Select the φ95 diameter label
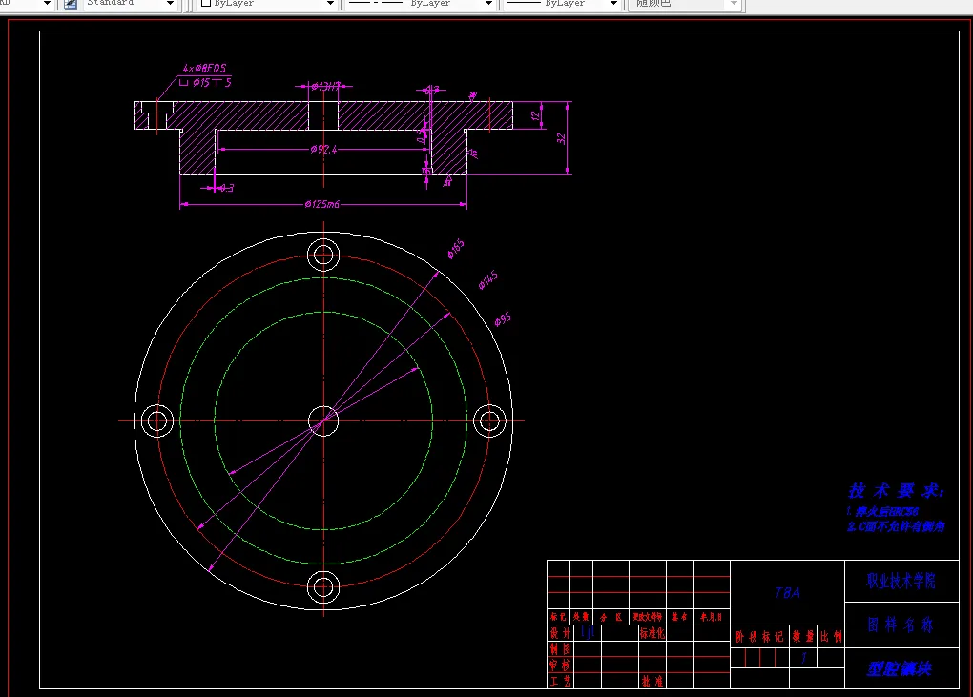 pyautogui.click(x=503, y=319)
